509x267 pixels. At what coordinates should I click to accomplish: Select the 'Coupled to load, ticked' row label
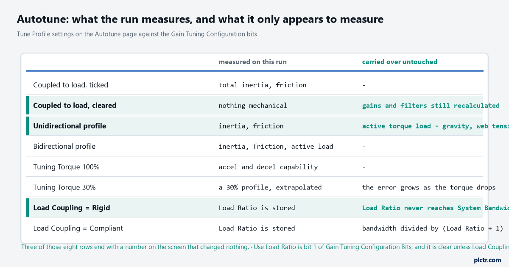(70, 85)
